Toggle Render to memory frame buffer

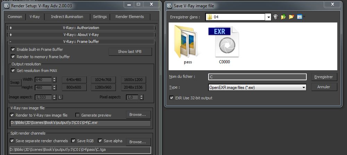point(13,57)
